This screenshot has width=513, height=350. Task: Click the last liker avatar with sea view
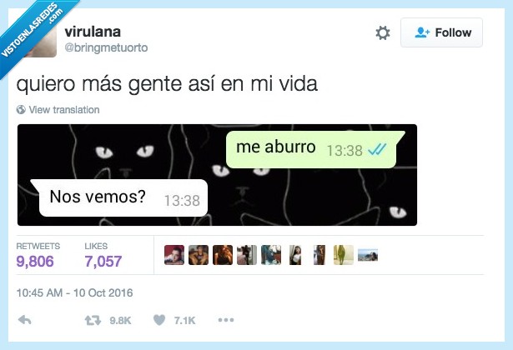368,255
